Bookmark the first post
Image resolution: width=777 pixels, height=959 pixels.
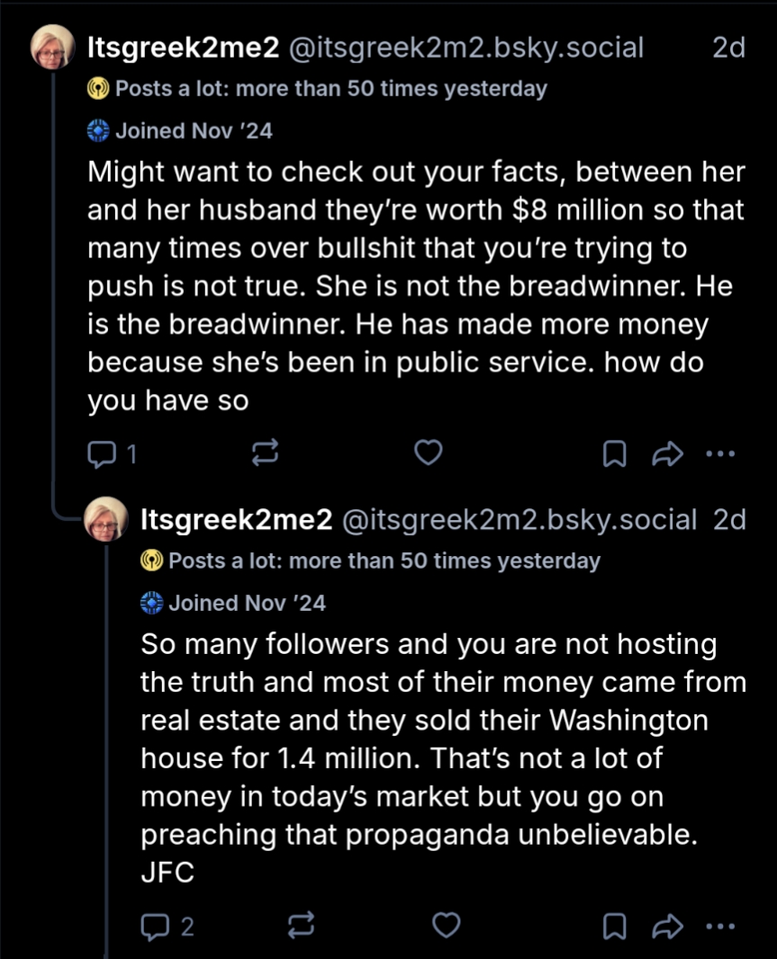pos(614,454)
